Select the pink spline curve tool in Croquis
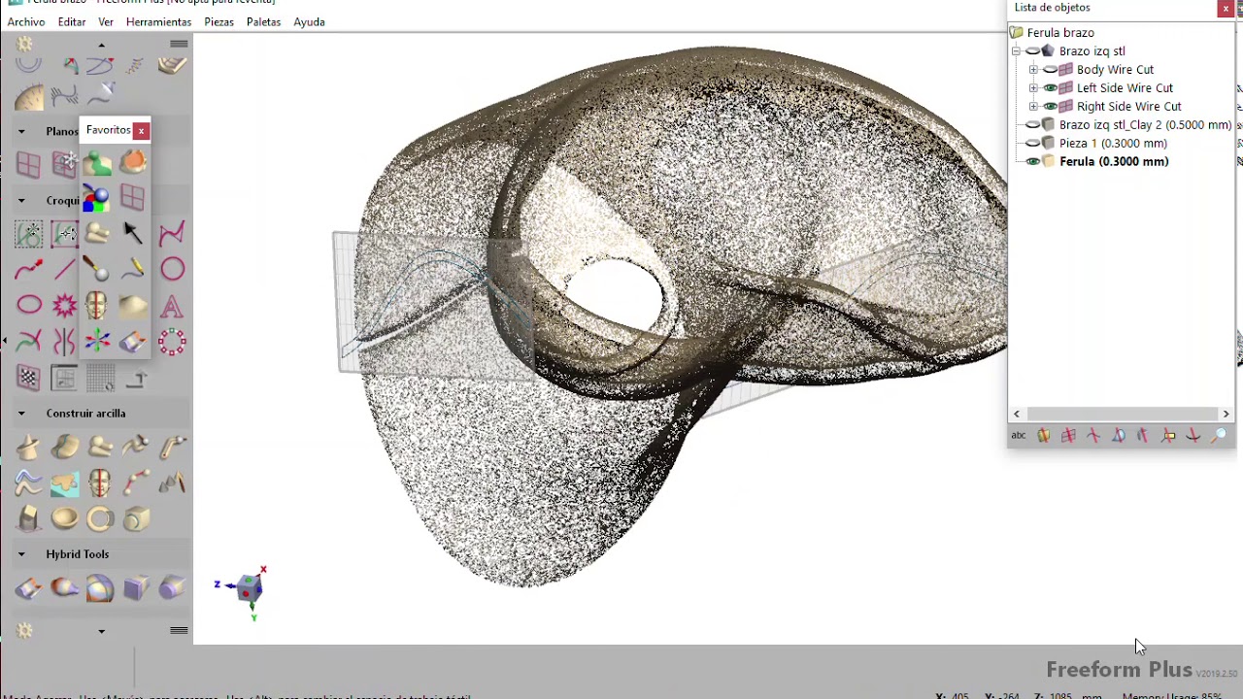The width and height of the screenshot is (1243, 699). pos(172,233)
